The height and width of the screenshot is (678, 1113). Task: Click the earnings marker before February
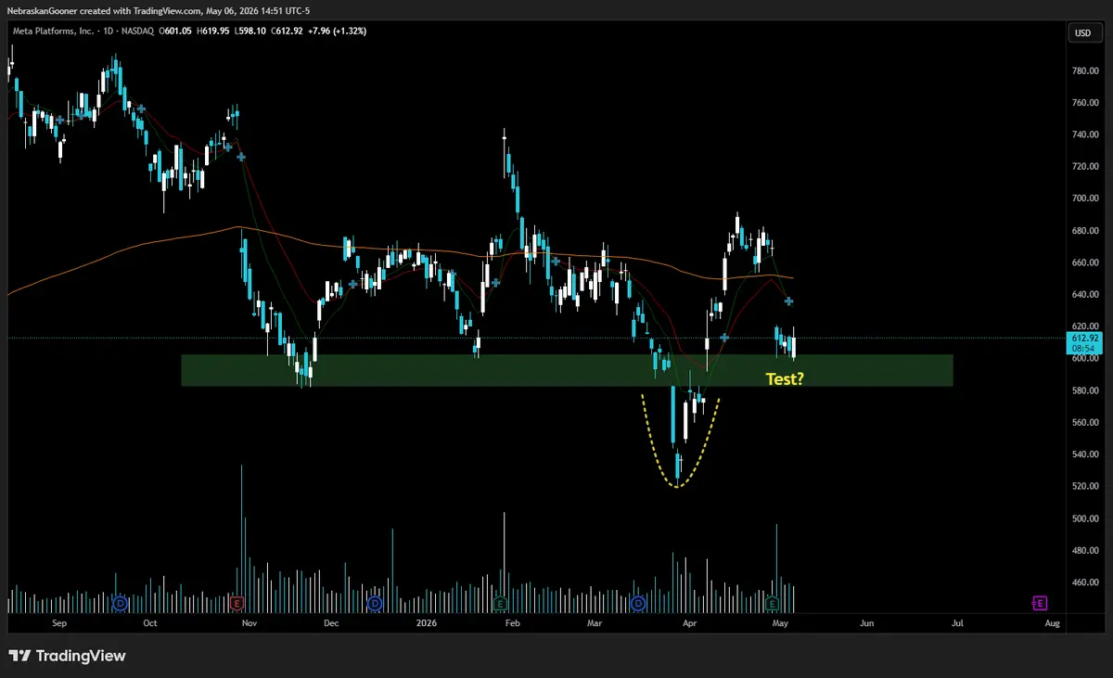[500, 604]
